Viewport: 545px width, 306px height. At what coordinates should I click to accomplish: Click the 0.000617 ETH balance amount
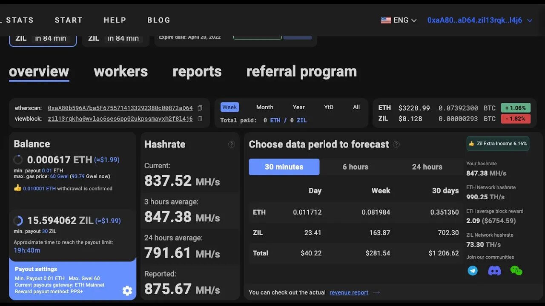point(60,160)
